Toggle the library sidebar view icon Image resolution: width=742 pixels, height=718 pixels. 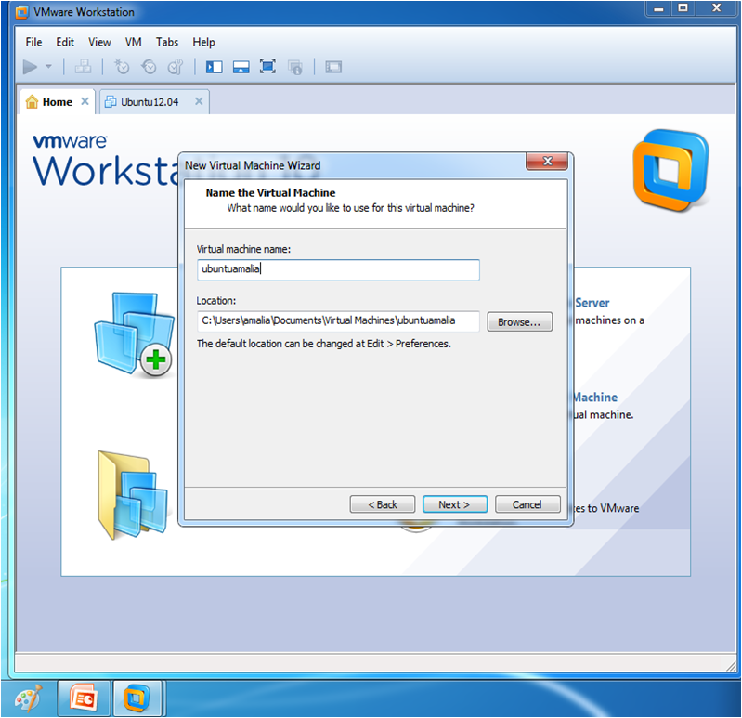coord(214,67)
